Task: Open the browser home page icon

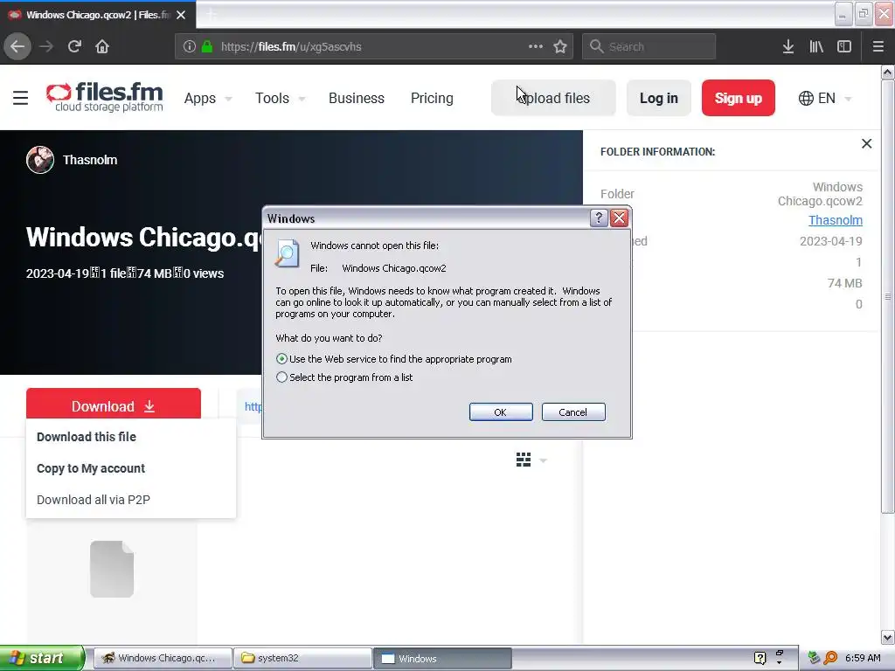Action: pos(102,46)
